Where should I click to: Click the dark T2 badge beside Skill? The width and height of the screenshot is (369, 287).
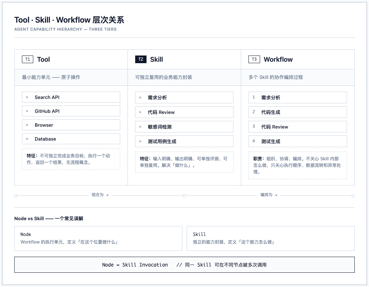click(x=141, y=59)
